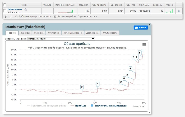Click the Like thumbs-up button
The image size is (185, 117).
pyautogui.click(x=141, y=28)
